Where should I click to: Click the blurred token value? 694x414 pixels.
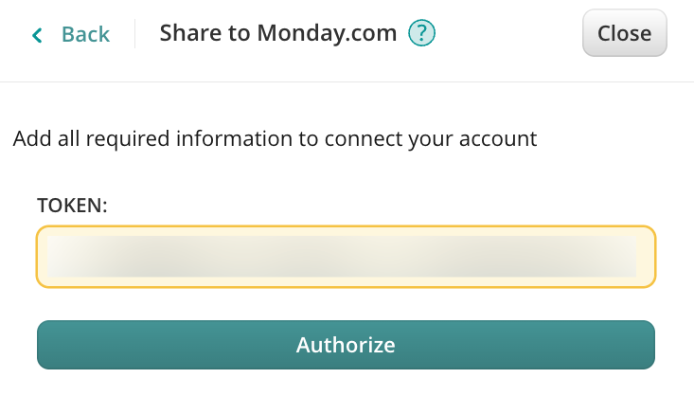341,257
